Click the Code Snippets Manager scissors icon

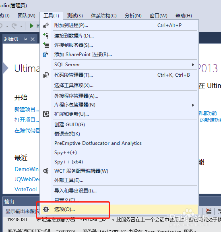pos(46,75)
